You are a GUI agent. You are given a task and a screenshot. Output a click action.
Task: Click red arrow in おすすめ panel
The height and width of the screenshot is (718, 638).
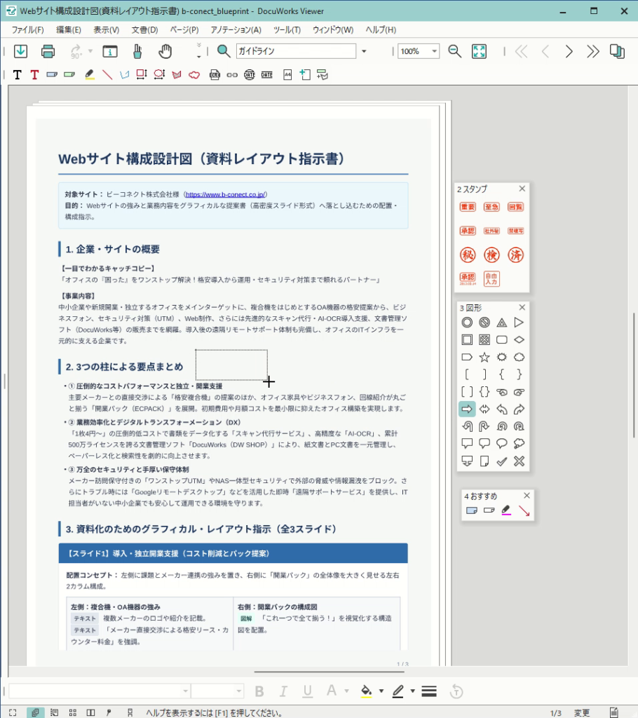tap(524, 510)
